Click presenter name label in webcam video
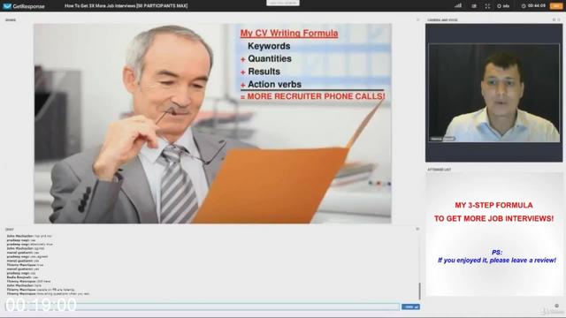Viewport: 566px width, 318px height. [x=442, y=139]
